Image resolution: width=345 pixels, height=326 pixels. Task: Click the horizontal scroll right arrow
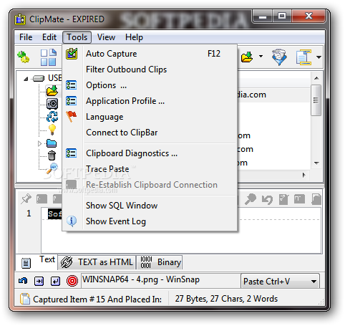[303, 175]
